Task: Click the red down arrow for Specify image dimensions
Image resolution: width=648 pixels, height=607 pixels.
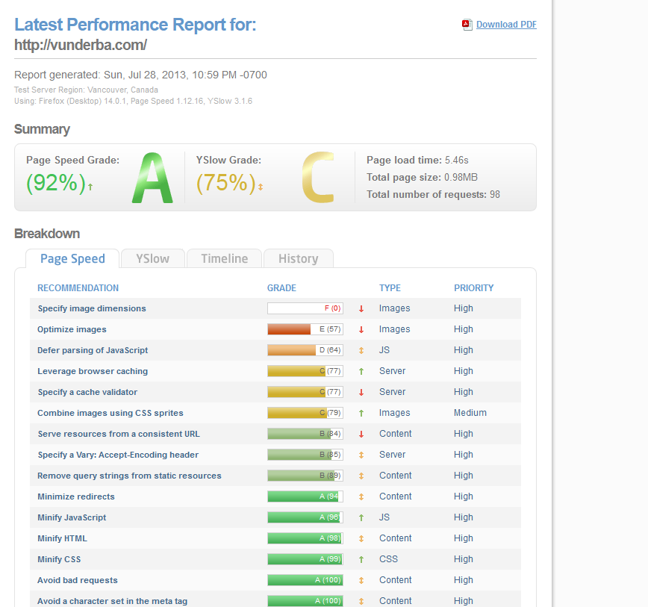Action: coord(361,308)
